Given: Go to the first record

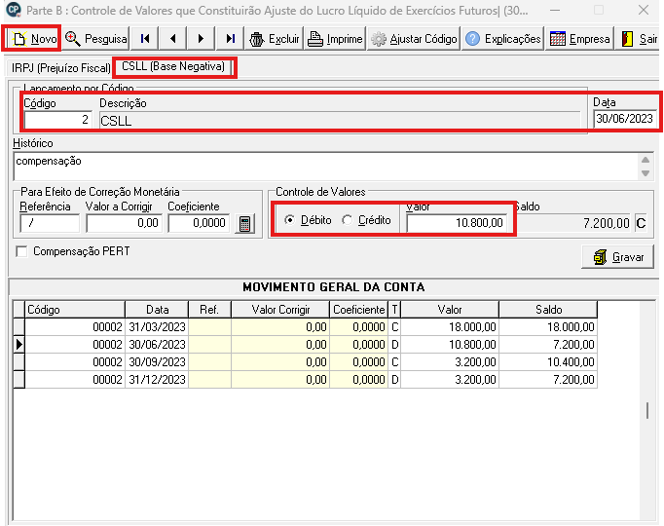Looking at the screenshot, I should (145, 39).
